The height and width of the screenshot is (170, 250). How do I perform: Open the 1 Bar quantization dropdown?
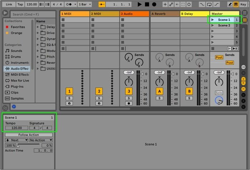(x=85, y=4)
